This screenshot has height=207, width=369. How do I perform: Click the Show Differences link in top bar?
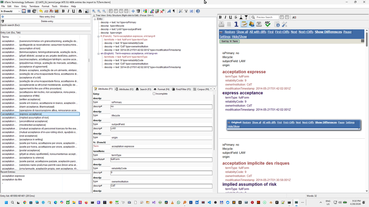(x=328, y=32)
